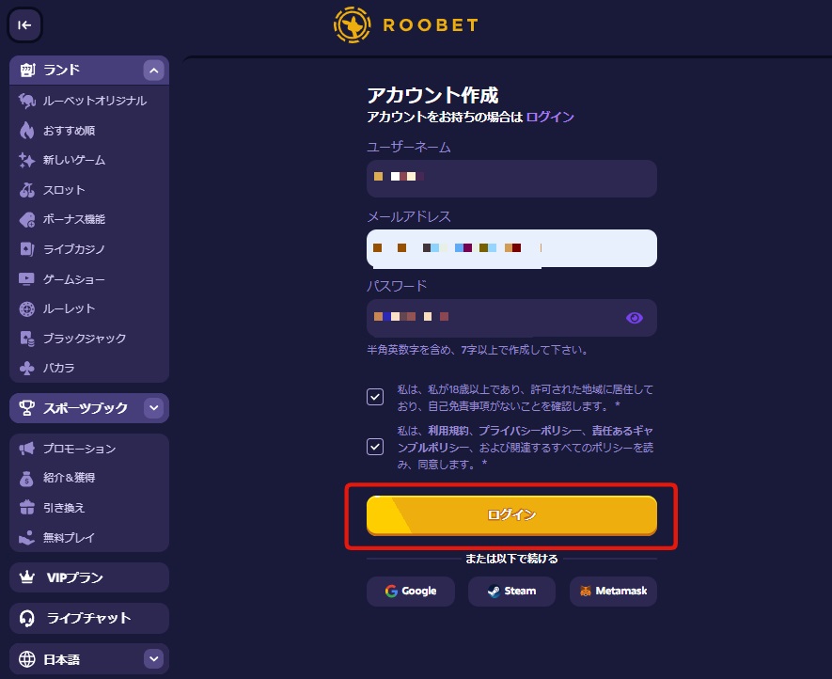Collapse the sidebar with the arrow icon
832x679 pixels.
coord(24,25)
